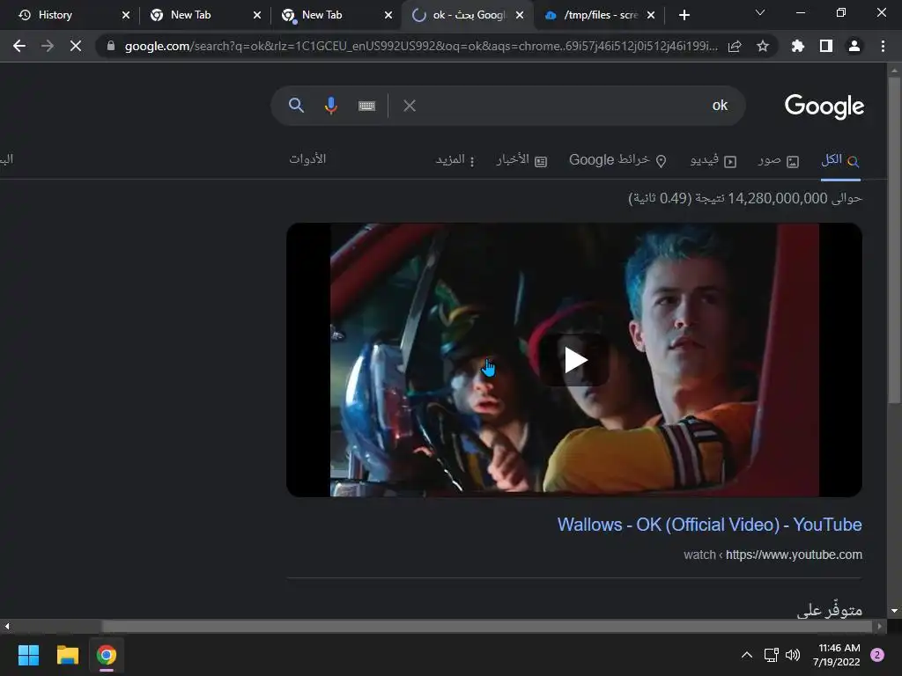
Task: Open the Extensions puzzle icon
Action: 797,46
